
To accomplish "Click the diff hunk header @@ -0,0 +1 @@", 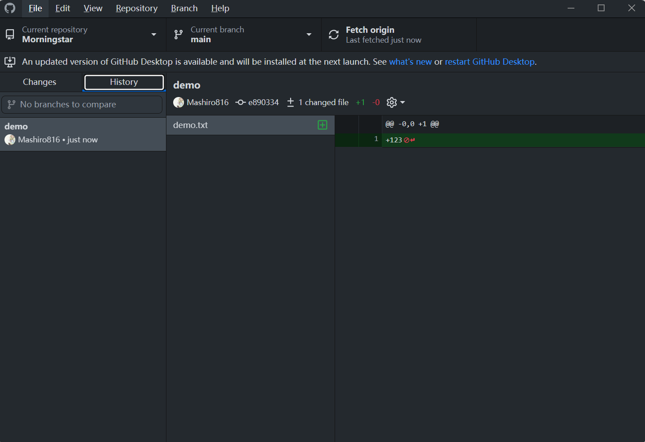I will [412, 124].
